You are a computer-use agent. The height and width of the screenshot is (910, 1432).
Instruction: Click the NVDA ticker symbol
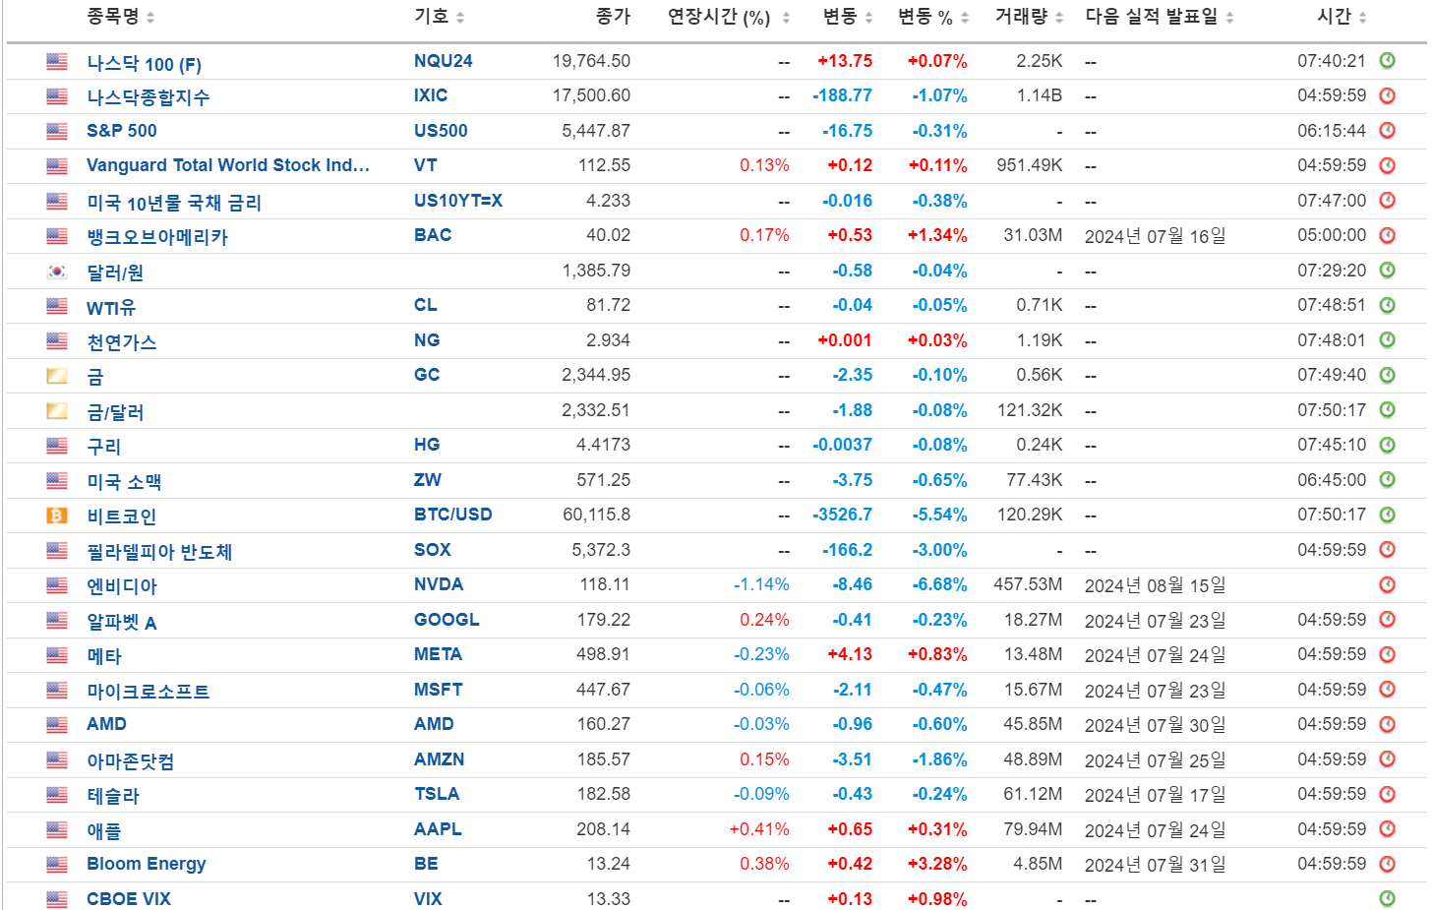(x=439, y=584)
